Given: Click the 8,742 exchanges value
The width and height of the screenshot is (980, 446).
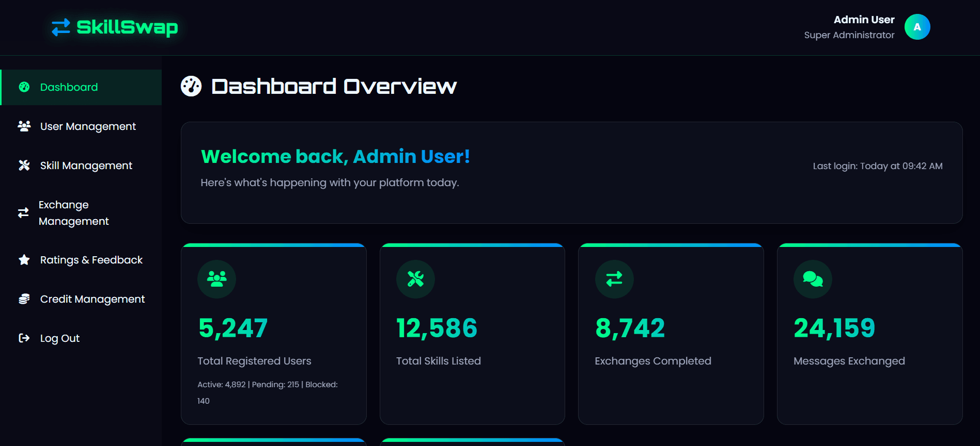Looking at the screenshot, I should (x=630, y=328).
